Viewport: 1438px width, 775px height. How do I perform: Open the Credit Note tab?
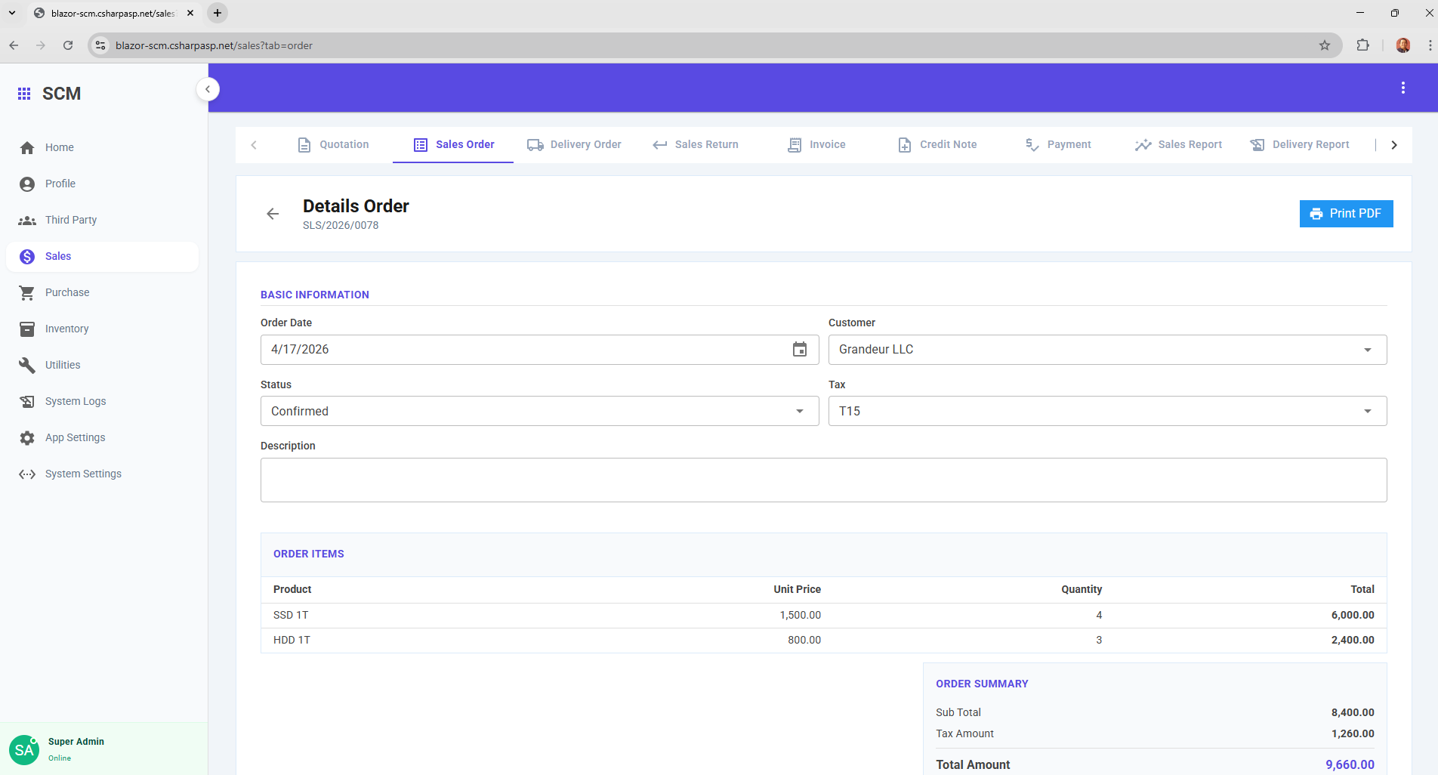(937, 144)
